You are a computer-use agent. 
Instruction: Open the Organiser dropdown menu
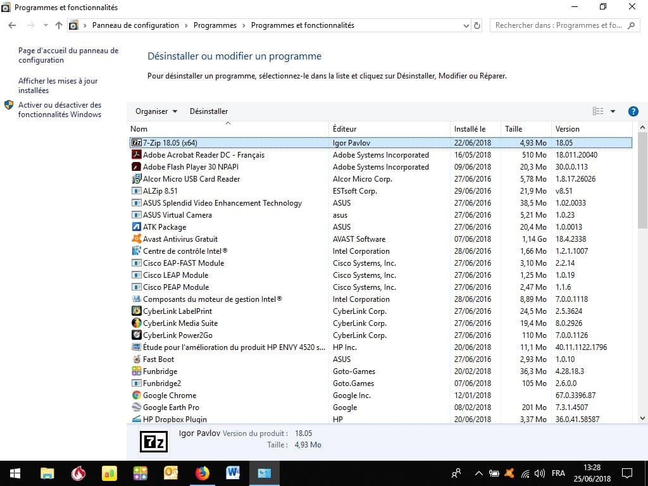click(156, 111)
